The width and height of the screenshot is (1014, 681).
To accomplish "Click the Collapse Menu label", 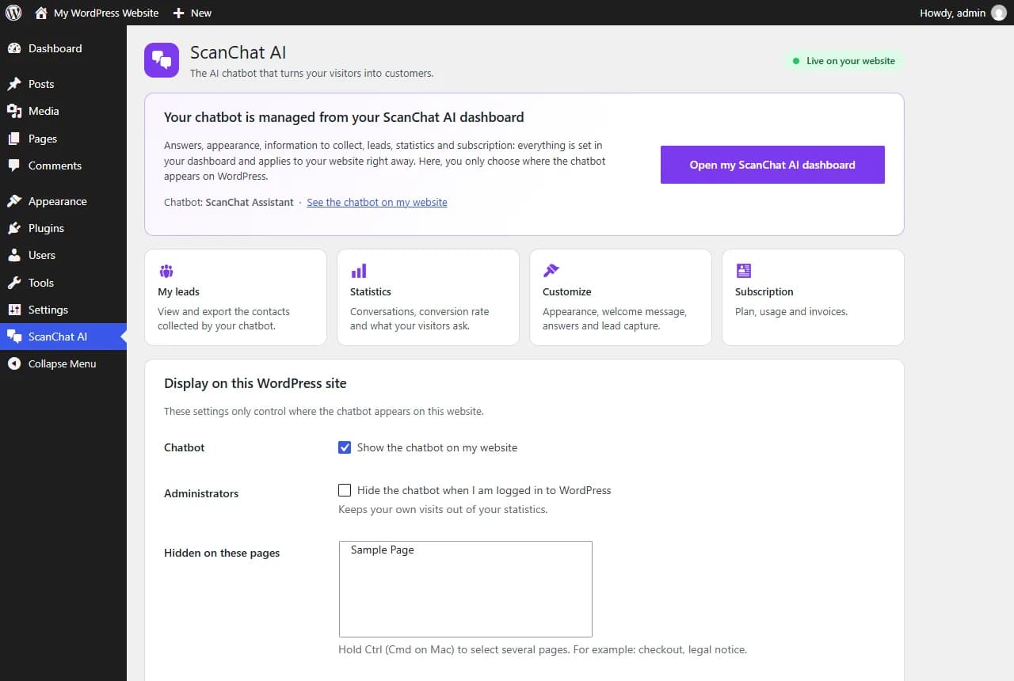I will coord(62,363).
